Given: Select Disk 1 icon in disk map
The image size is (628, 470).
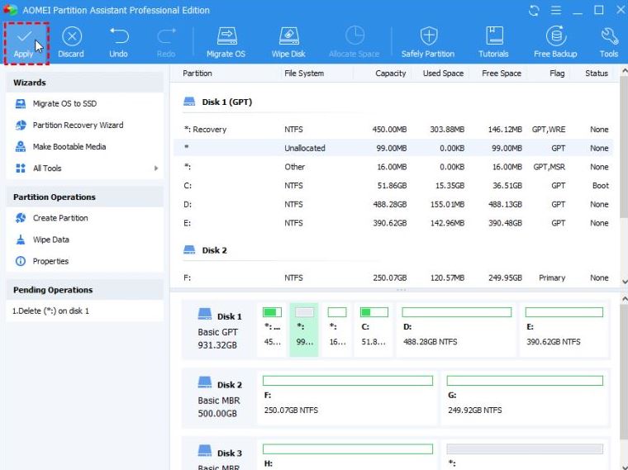Looking at the screenshot, I should (205, 314).
